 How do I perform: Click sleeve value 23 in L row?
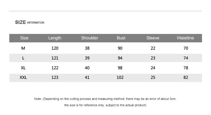153,58
